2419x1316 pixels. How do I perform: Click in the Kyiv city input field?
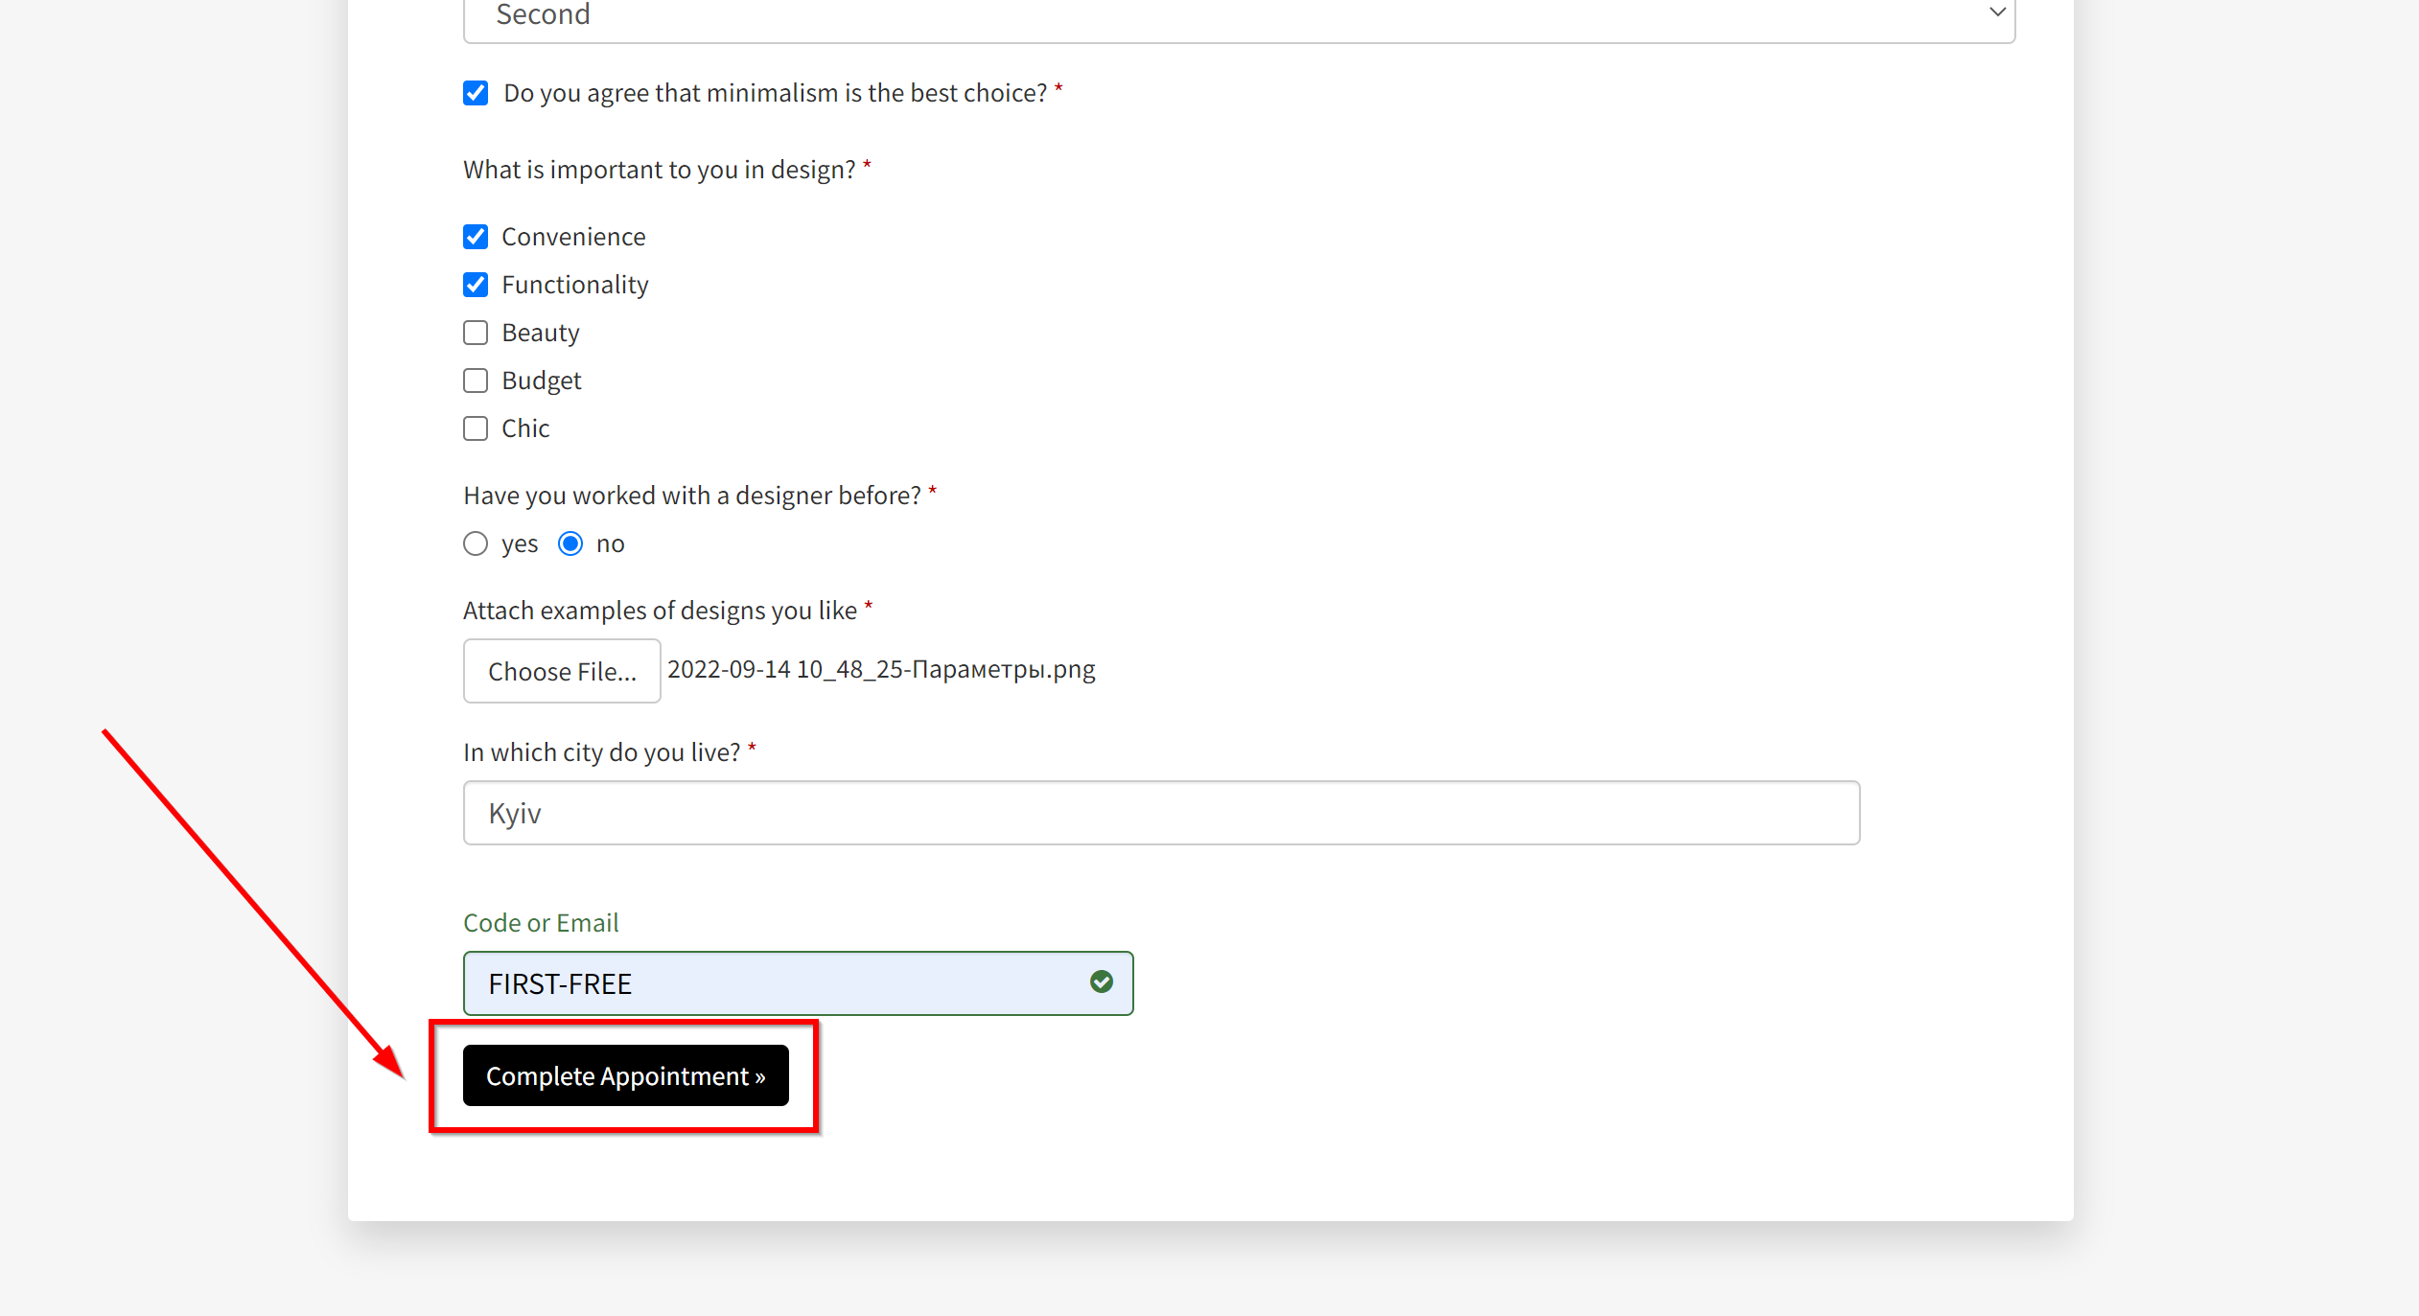tap(1162, 812)
